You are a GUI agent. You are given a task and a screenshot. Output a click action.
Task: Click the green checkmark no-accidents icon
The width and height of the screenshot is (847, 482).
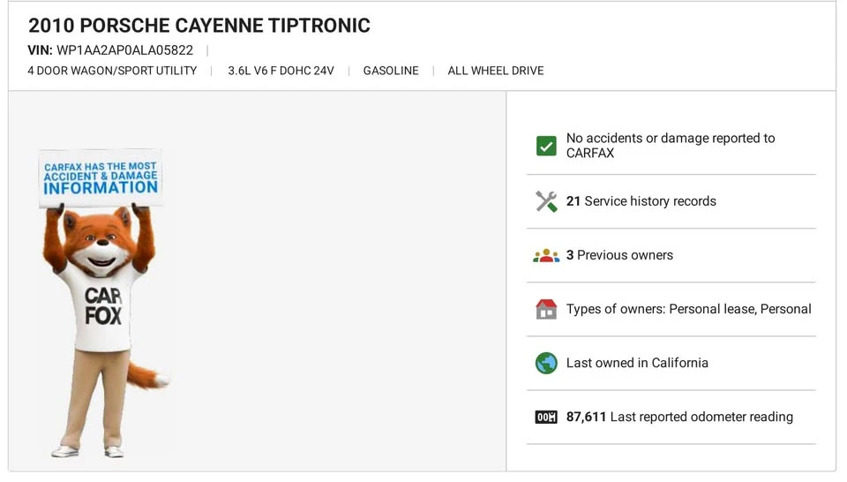pos(546,146)
